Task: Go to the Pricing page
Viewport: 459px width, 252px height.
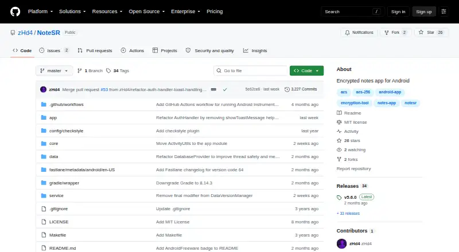Action: point(215,11)
